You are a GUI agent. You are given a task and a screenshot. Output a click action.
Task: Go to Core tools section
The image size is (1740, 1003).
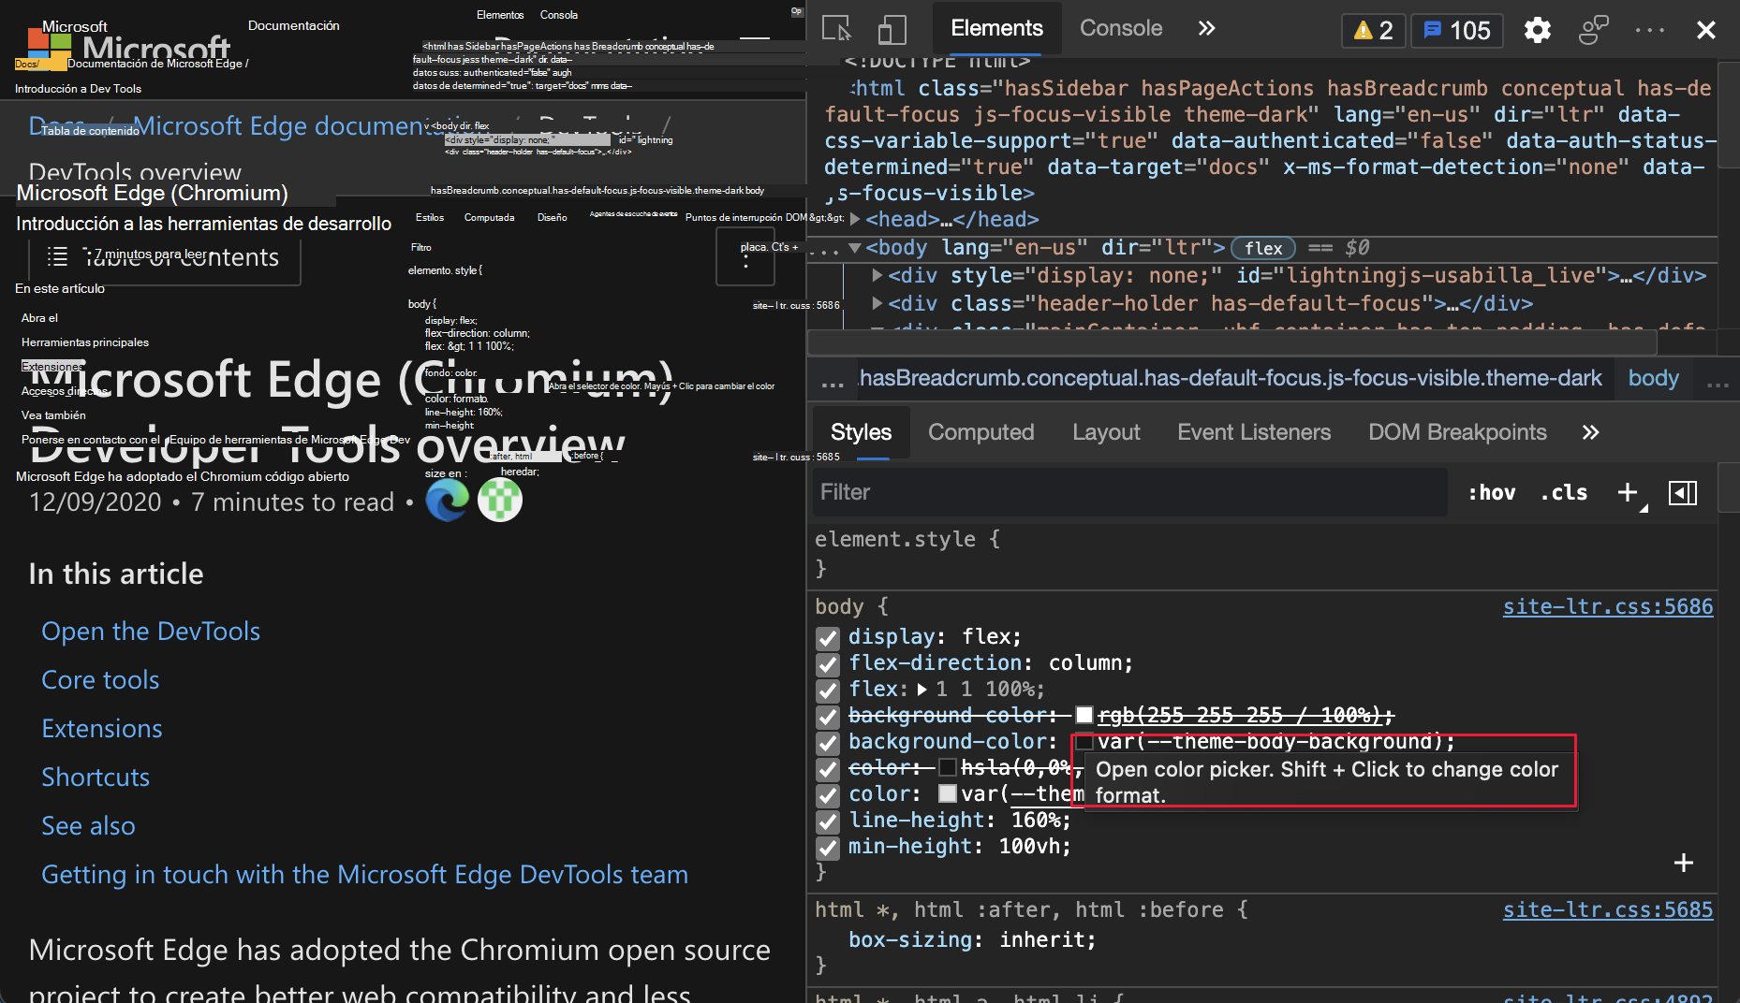[x=100, y=680]
